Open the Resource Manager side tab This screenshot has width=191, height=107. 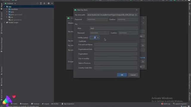pos(1,45)
